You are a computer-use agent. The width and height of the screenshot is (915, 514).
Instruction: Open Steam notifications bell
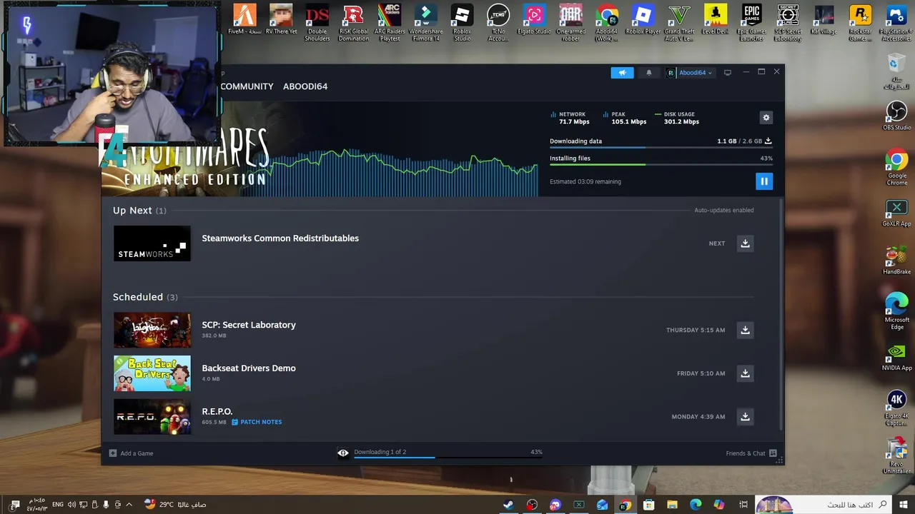coord(649,72)
